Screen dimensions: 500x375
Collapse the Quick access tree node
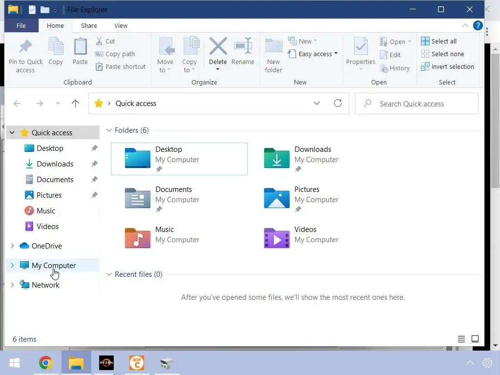[x=12, y=132]
